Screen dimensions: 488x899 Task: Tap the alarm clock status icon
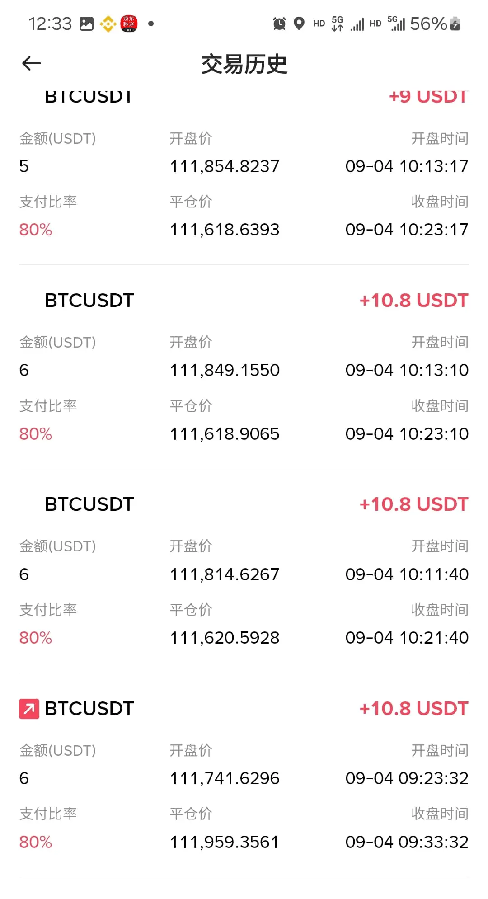pos(279,24)
